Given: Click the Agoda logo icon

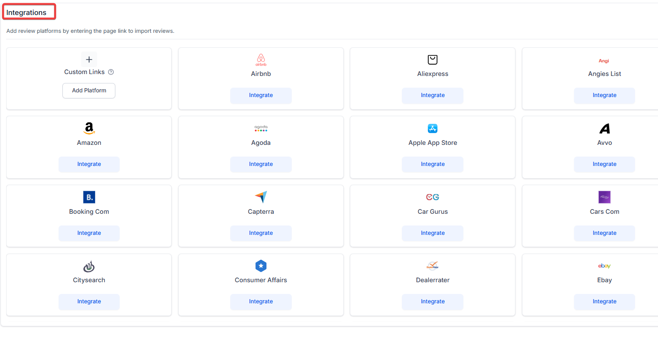Looking at the screenshot, I should (x=261, y=128).
